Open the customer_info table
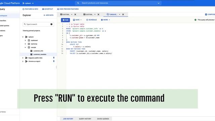215x121 pixels. click(38, 51)
